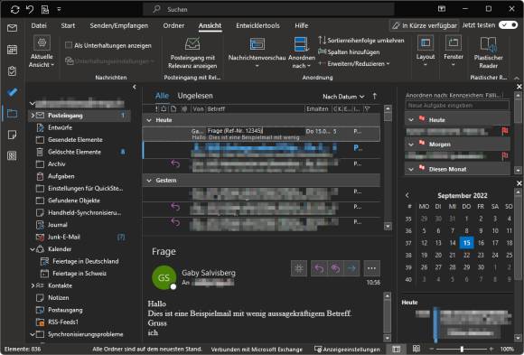
Task: Open the Layout ribbon icon
Action: pyautogui.click(x=426, y=42)
